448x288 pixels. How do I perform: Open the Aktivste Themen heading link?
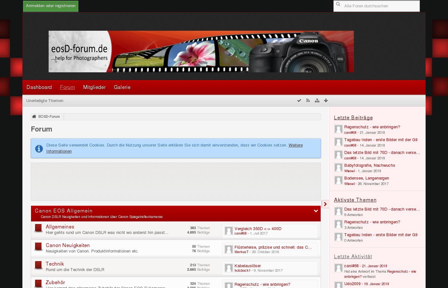[355, 200]
